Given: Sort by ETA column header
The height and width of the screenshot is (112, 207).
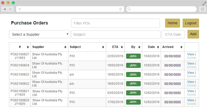Looking at the screenshot, I should click(115, 47).
